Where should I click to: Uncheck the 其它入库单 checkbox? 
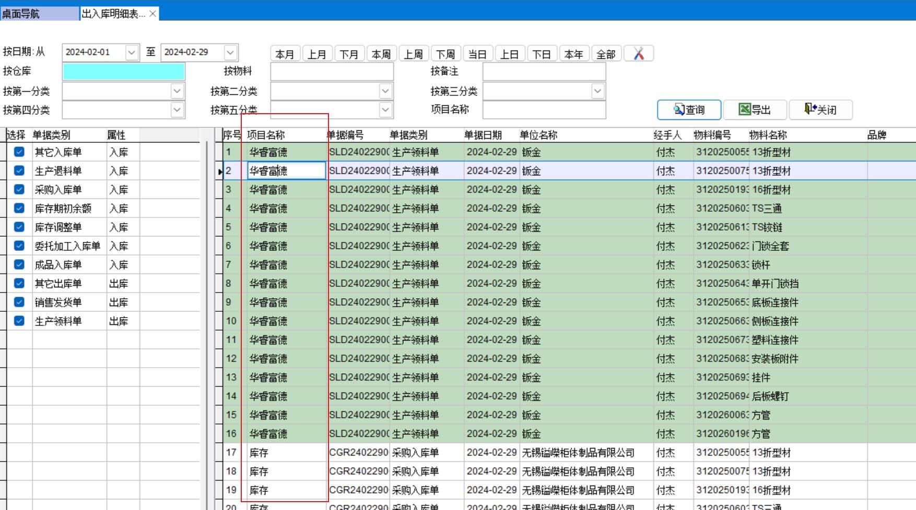click(x=19, y=152)
